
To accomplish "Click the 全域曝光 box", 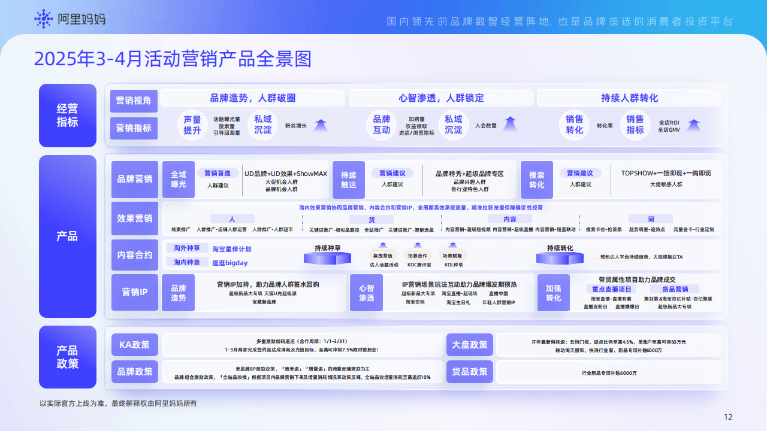I will click(x=179, y=179).
